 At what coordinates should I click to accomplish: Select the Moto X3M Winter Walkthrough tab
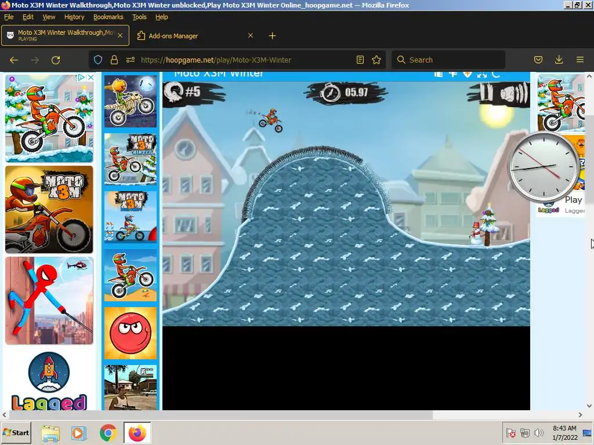[x=65, y=35]
